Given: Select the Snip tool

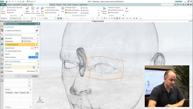Looking at the screenshot, I should tap(63, 9).
